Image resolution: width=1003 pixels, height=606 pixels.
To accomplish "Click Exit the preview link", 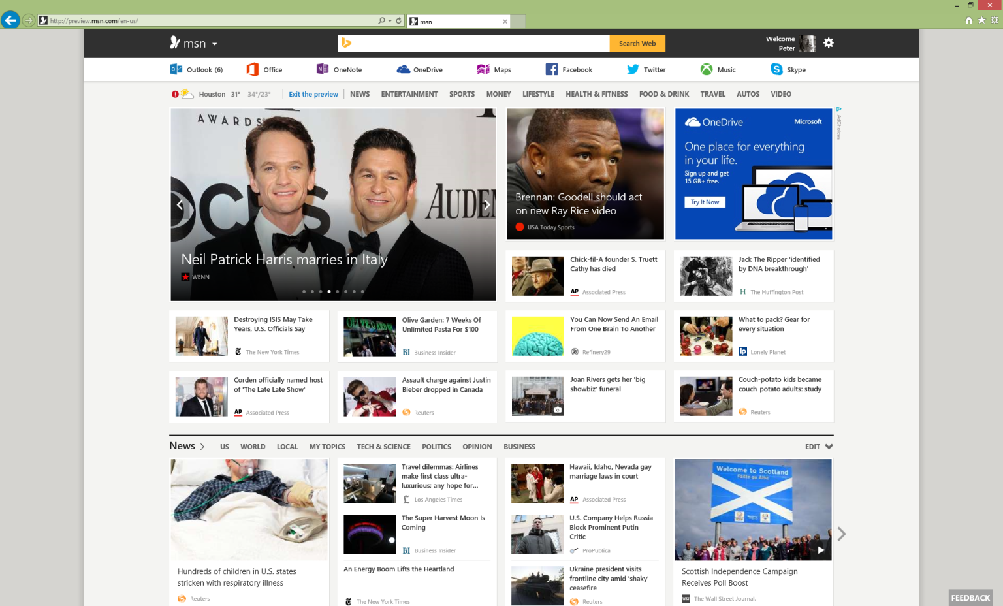I will (313, 94).
